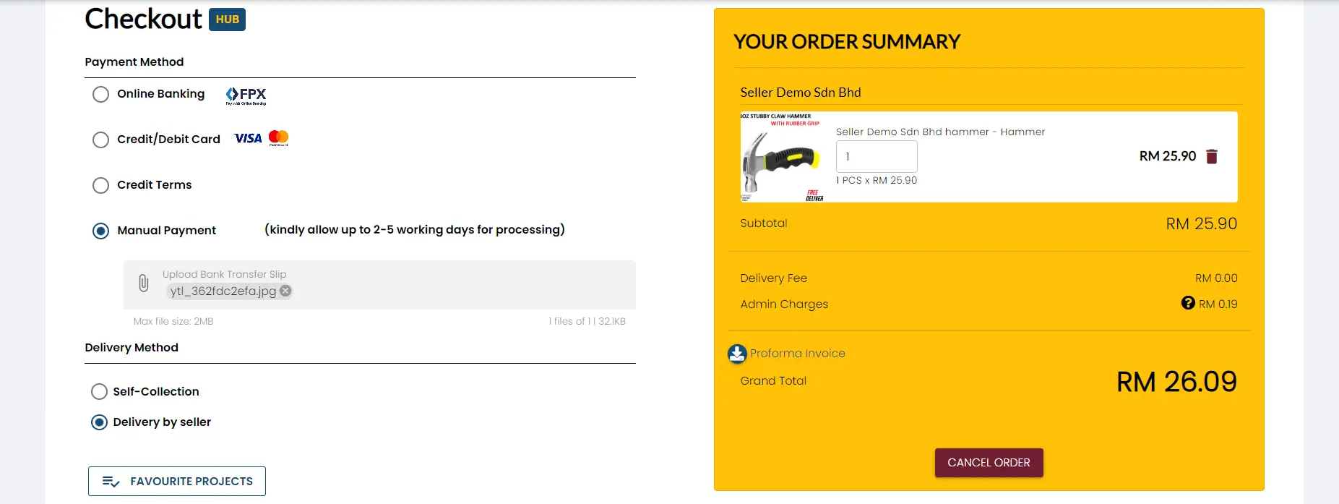Viewport: 1339px width, 504px height.
Task: Click the VISA card logo
Action: coord(248,138)
